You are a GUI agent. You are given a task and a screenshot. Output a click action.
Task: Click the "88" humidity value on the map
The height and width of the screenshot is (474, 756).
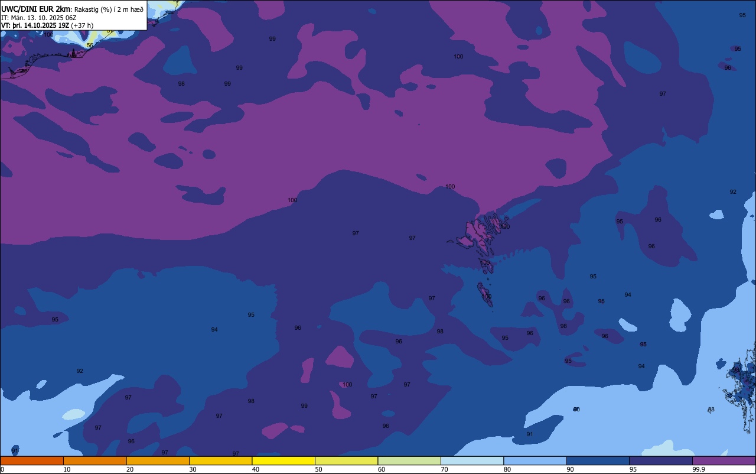pos(711,410)
